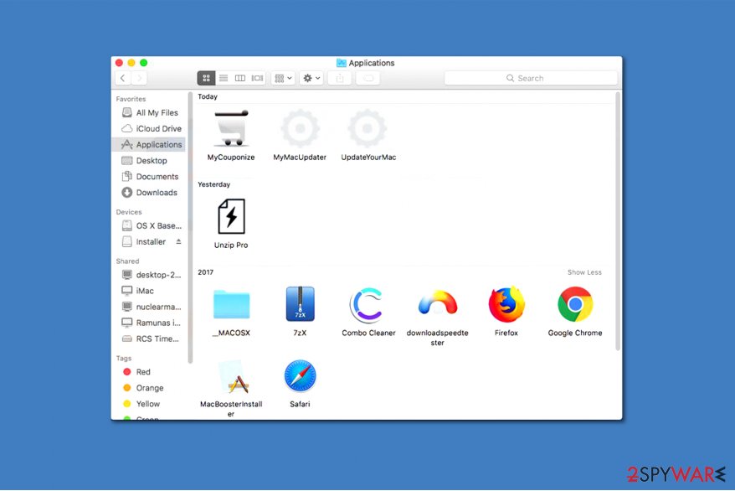
Task: Click the "Favorites" sidebar section header
Action: click(131, 99)
